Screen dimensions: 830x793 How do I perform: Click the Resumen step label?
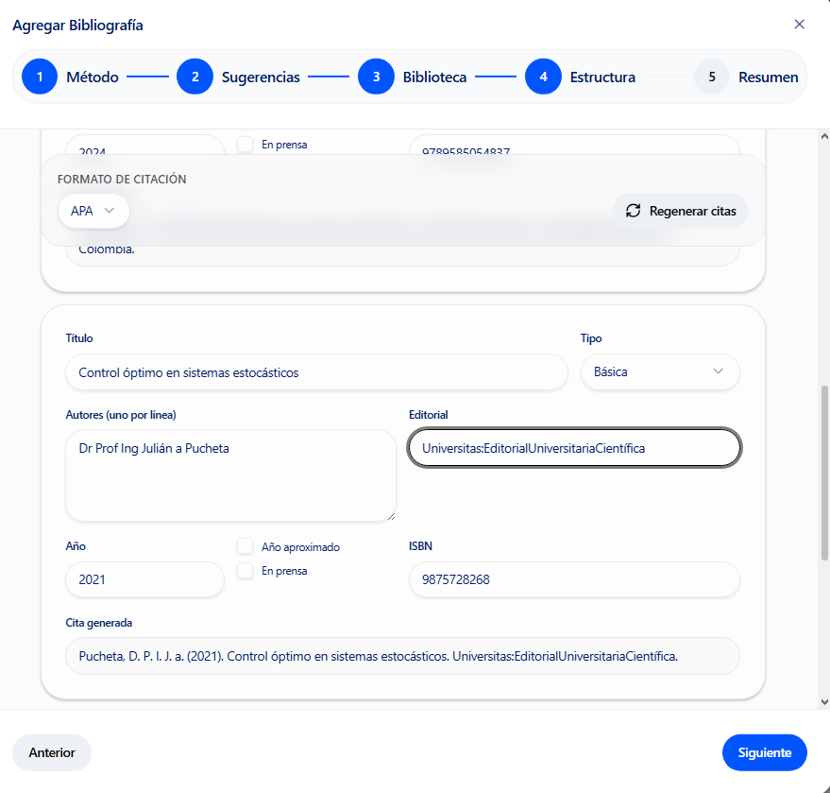pos(768,78)
